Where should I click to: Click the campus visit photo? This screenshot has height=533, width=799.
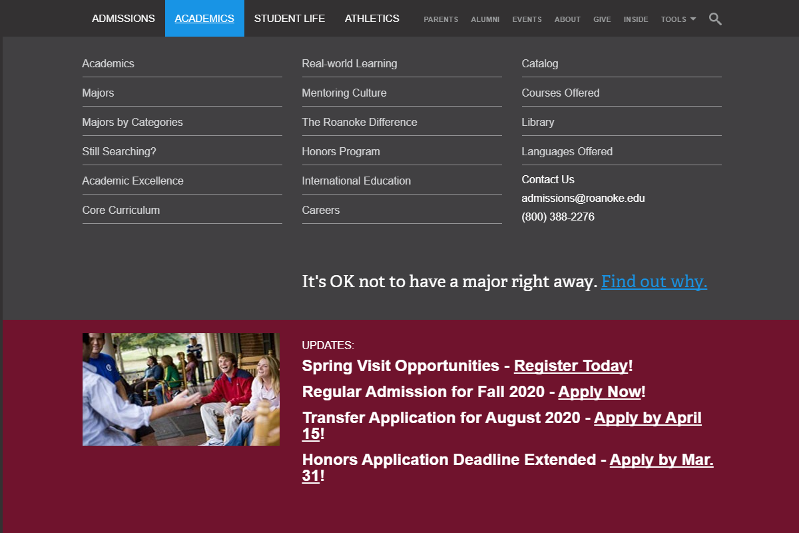[x=180, y=388]
